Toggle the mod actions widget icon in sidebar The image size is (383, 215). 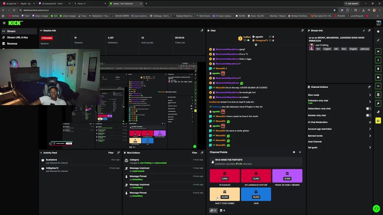pyautogui.click(x=378, y=95)
